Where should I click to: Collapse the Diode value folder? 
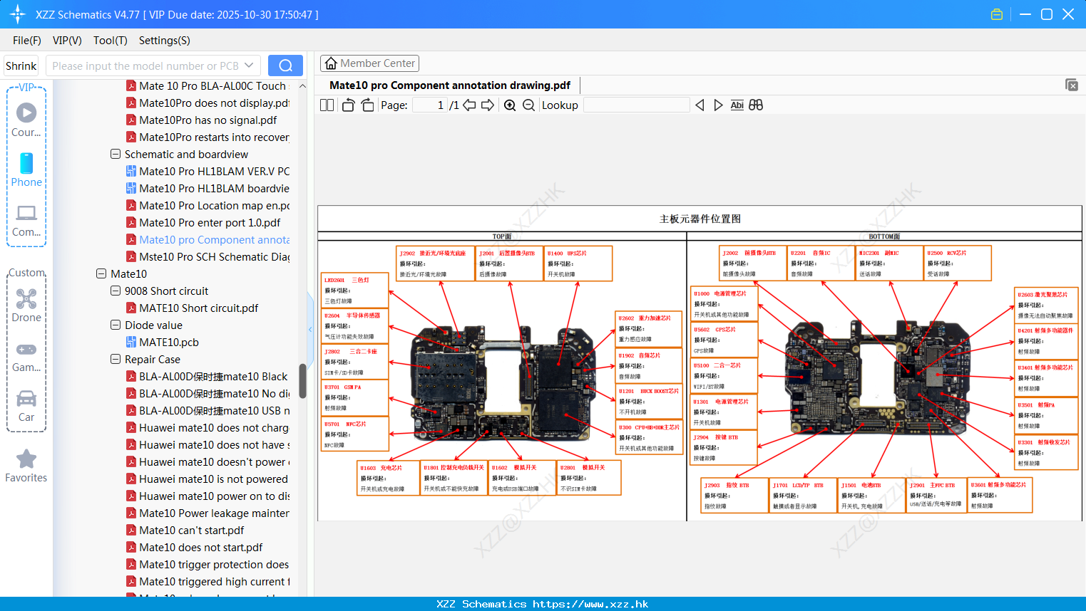[x=116, y=325]
